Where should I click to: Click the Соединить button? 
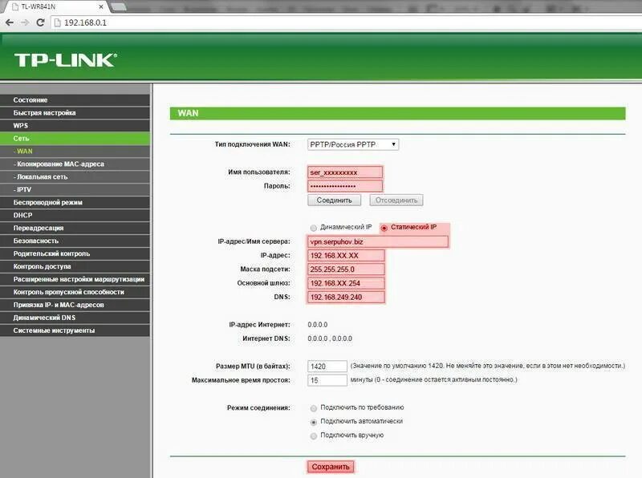click(x=334, y=201)
